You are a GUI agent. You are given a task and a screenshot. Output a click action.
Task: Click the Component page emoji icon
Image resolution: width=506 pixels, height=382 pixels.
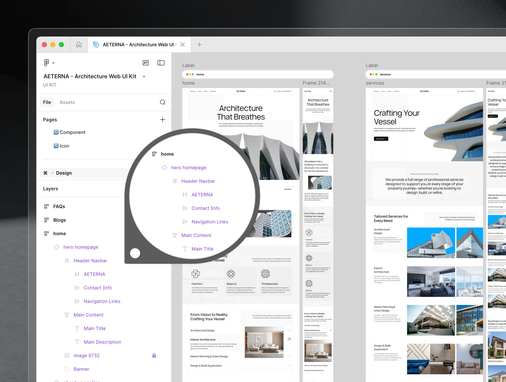click(x=56, y=132)
